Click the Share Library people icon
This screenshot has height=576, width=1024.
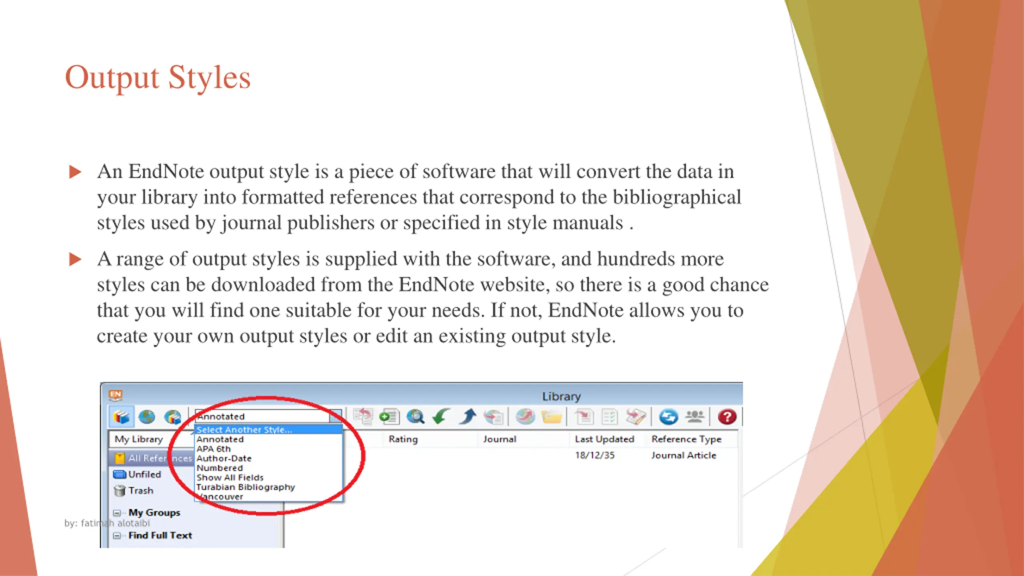point(695,417)
